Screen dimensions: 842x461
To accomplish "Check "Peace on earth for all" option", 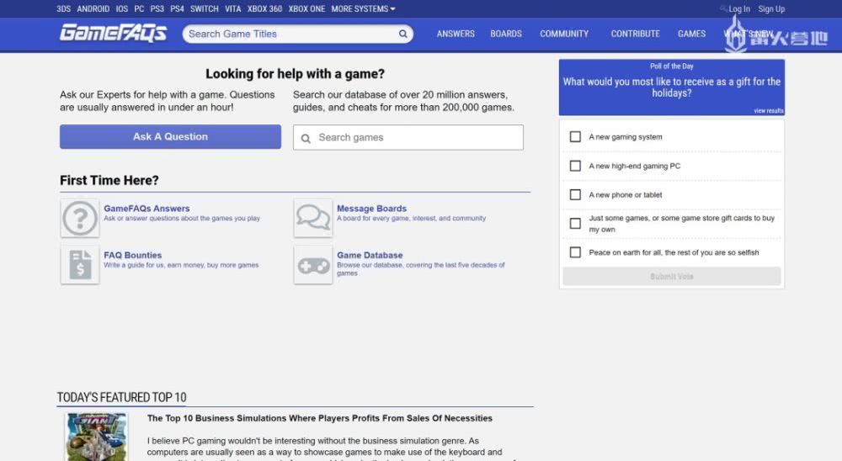I will point(575,252).
